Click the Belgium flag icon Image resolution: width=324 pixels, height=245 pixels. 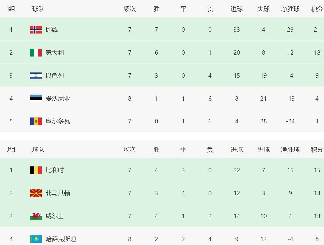click(x=36, y=170)
